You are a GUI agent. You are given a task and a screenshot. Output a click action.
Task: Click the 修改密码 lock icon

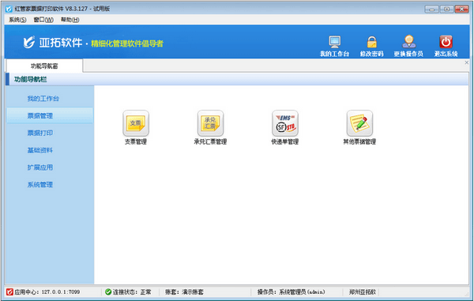pyautogui.click(x=372, y=42)
